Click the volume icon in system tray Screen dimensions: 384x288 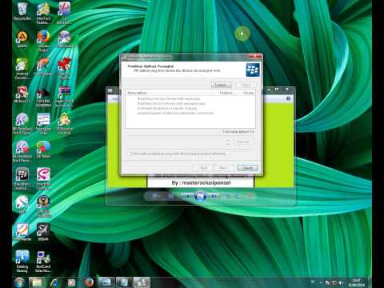coord(341,282)
